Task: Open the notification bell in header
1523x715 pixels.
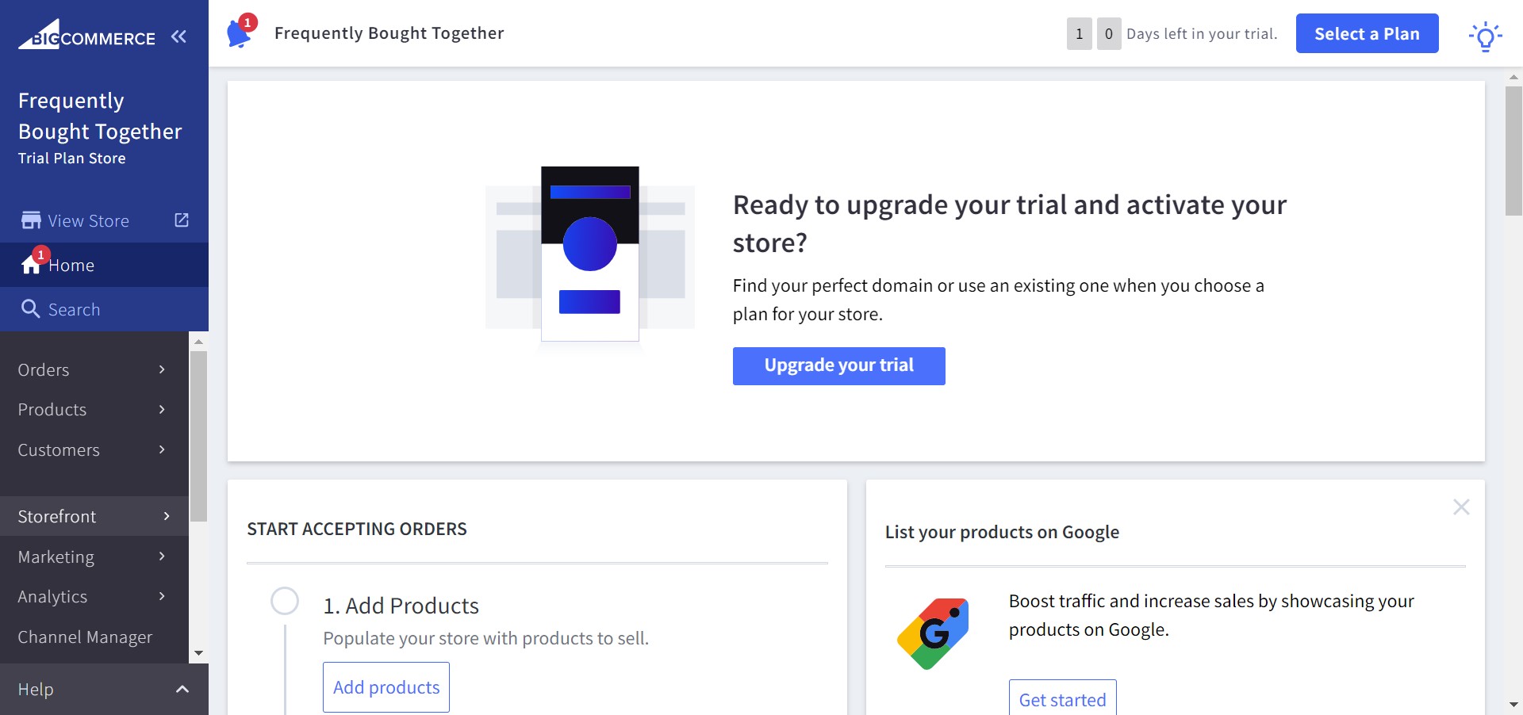Action: [x=240, y=32]
